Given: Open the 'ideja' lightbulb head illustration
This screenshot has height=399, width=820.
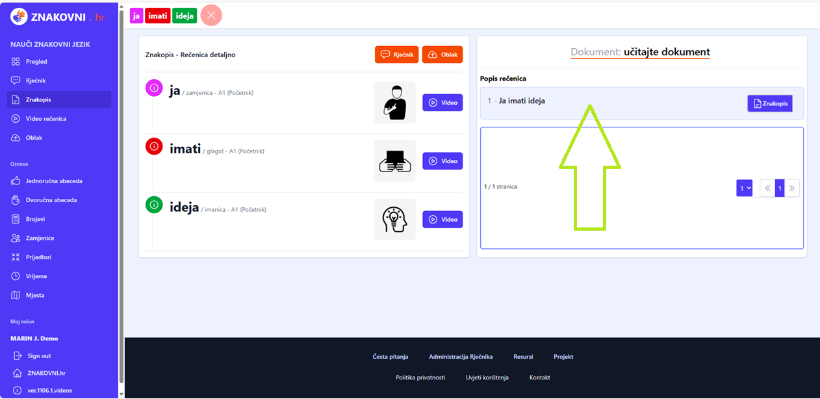Looking at the screenshot, I should click(x=394, y=220).
